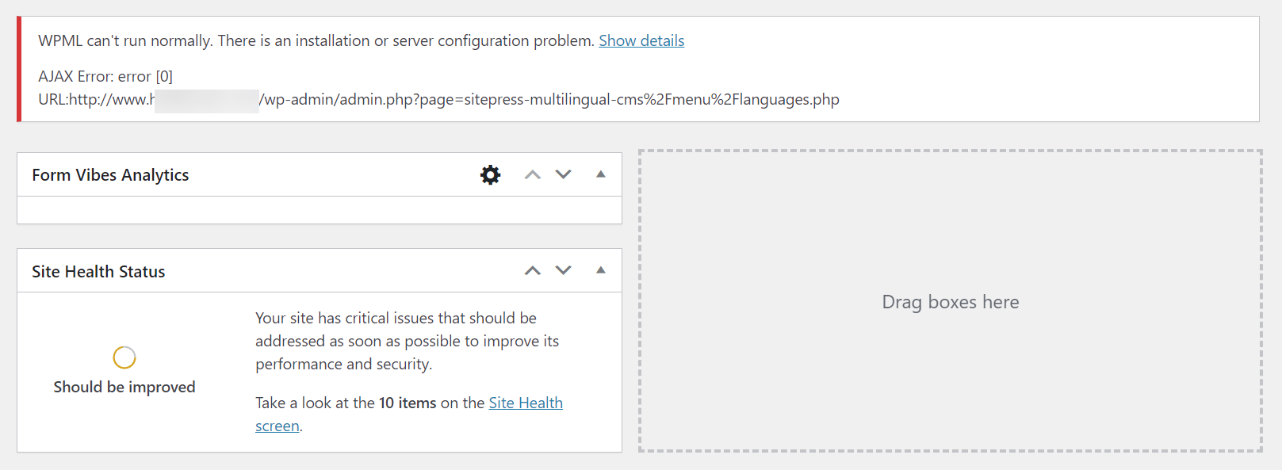Image resolution: width=1282 pixels, height=470 pixels.
Task: Click Show details link in WPML notice
Action: pos(641,40)
